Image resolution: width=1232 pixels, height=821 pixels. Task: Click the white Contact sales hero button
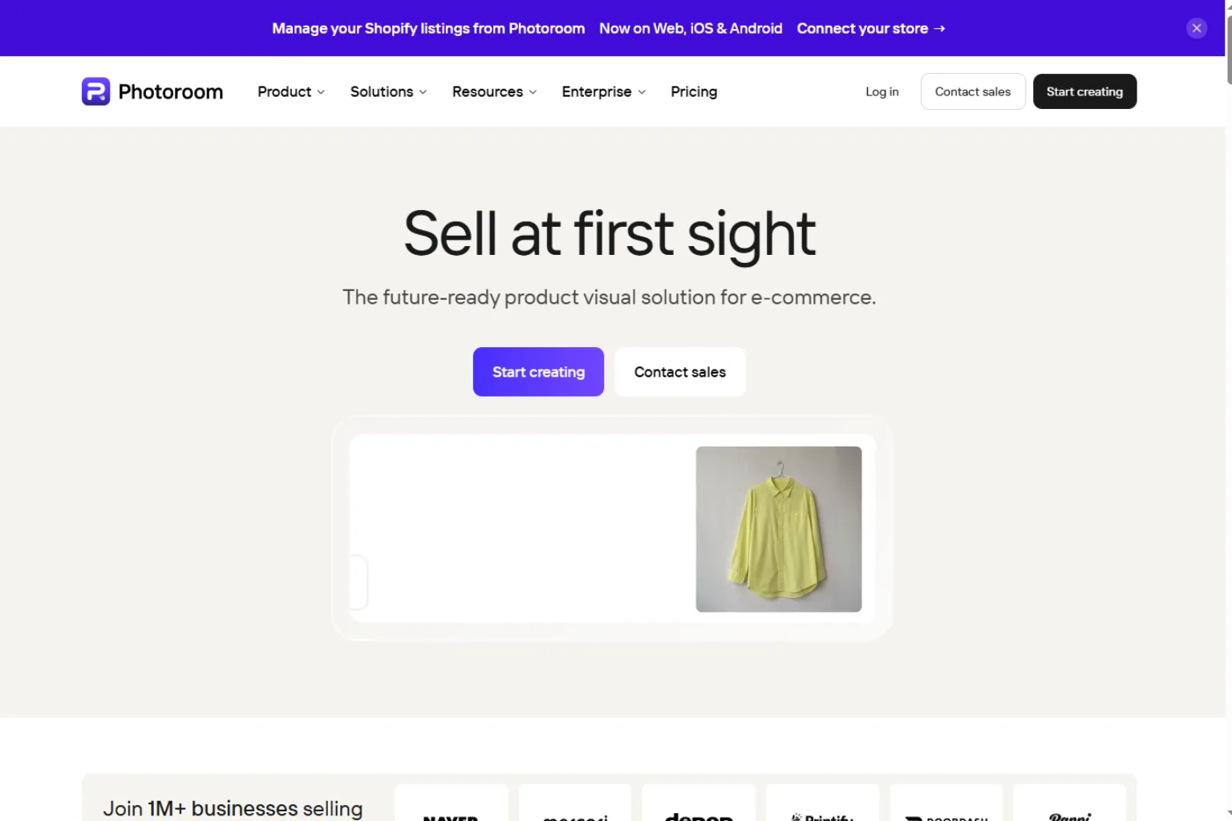[x=680, y=372]
